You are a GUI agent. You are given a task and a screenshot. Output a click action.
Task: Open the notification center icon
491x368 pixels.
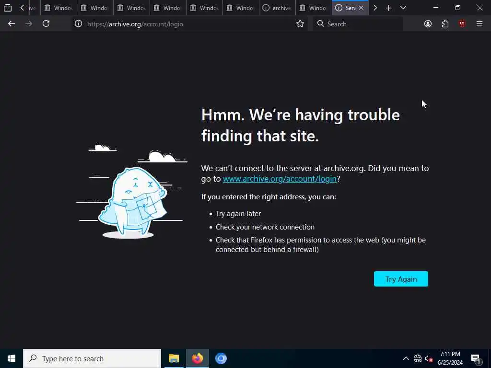(x=476, y=358)
